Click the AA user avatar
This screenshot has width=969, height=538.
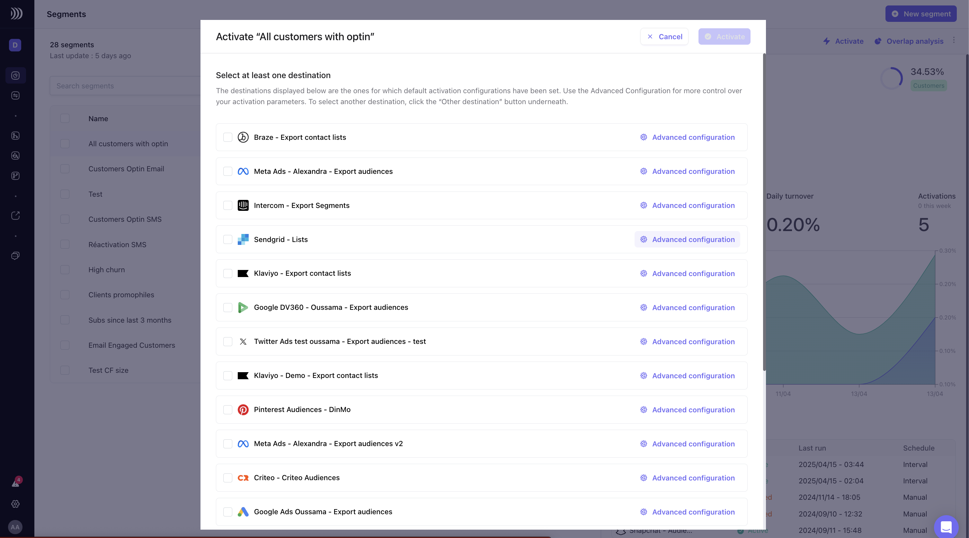(x=15, y=527)
